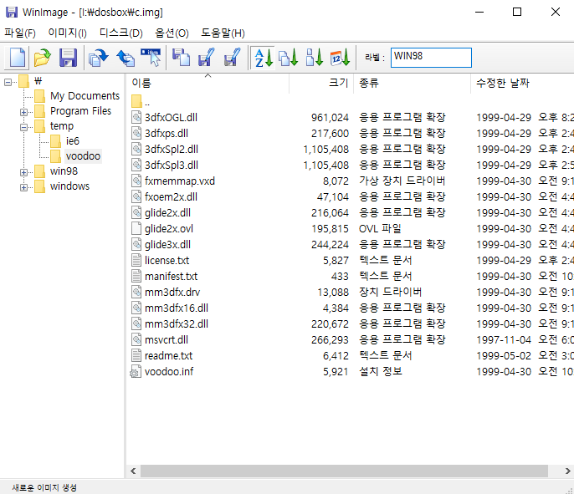This screenshot has width=574, height=494.
Task: Click the horizontal scrollbar thumb
Action: click(344, 471)
